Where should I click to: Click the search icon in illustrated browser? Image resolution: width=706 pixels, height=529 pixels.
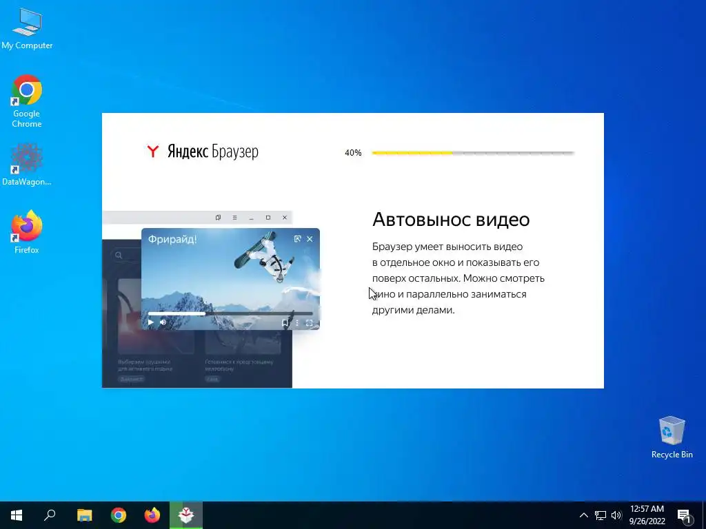pyautogui.click(x=119, y=256)
